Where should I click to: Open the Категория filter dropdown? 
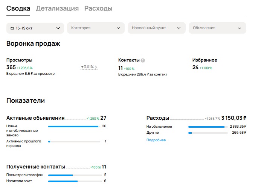point(96,28)
